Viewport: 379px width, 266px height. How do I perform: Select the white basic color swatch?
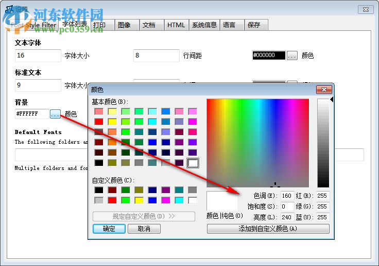tap(193, 163)
